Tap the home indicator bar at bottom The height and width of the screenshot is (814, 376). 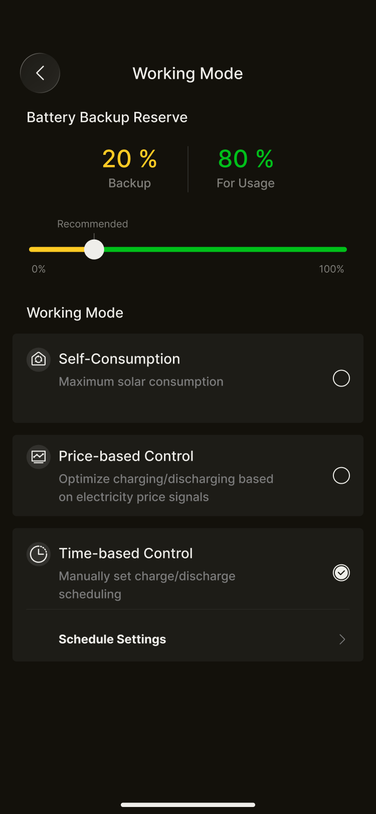click(188, 805)
